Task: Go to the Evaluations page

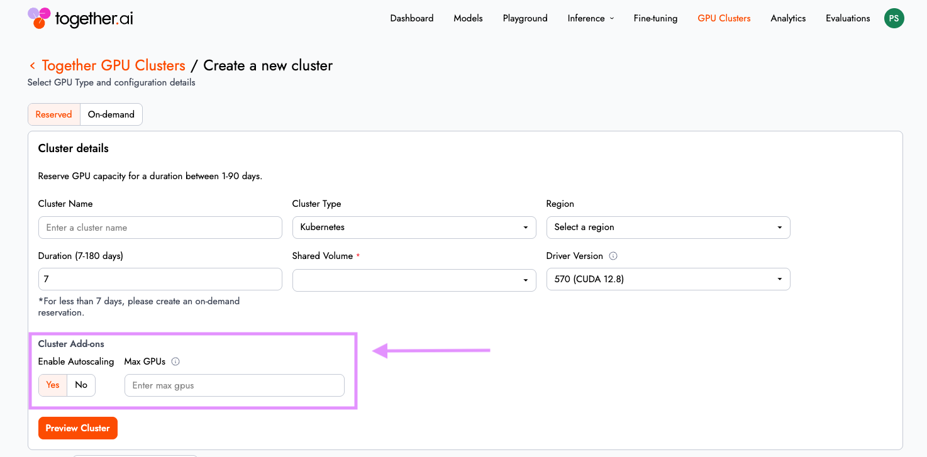Action: (848, 18)
